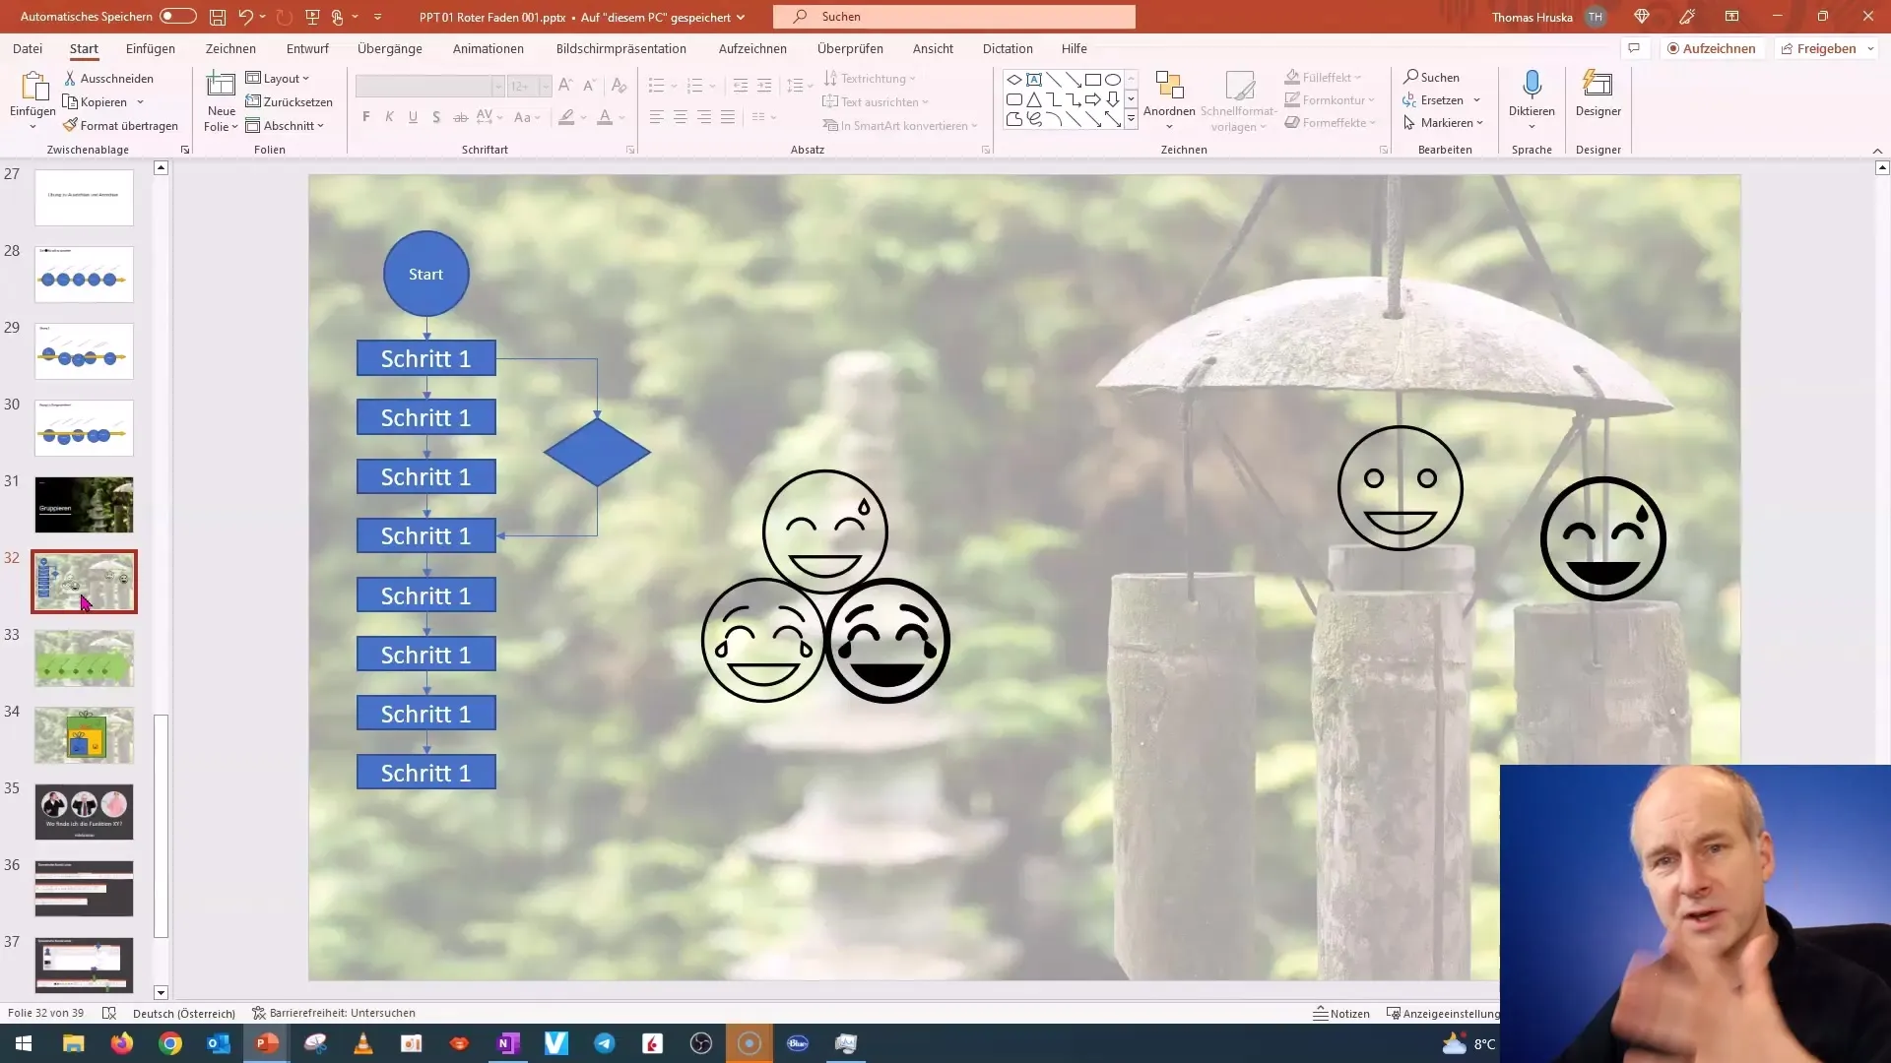Open the font size combo box

530,87
